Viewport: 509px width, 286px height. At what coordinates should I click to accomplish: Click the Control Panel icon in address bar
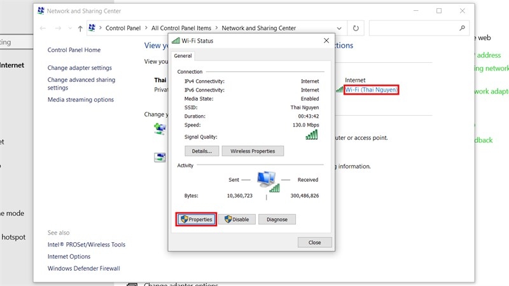(92, 29)
